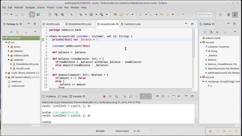
Task: Open the Refactor menu
Action: 19,8
